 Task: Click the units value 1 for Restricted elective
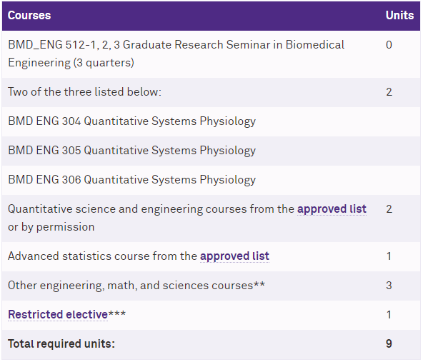click(x=389, y=315)
